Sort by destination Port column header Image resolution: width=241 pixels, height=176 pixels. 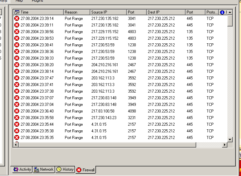pos(195,12)
